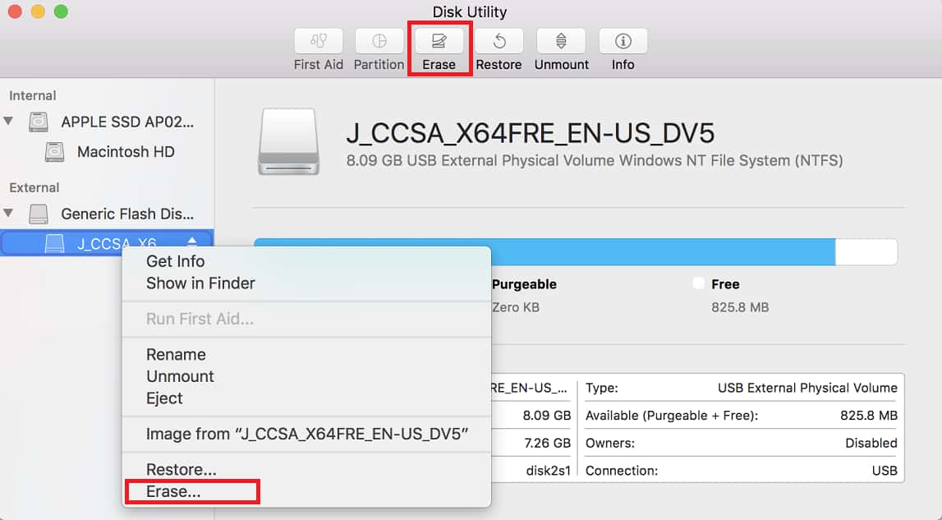
Task: Click the large drive image beside volume name
Action: tap(289, 142)
